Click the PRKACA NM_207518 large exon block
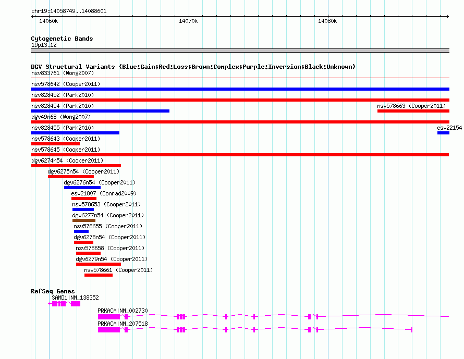 click(x=109, y=330)
